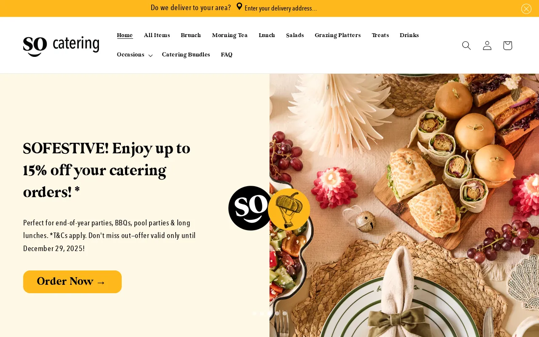
Task: Select the Catering Bundles link
Action: (x=186, y=55)
